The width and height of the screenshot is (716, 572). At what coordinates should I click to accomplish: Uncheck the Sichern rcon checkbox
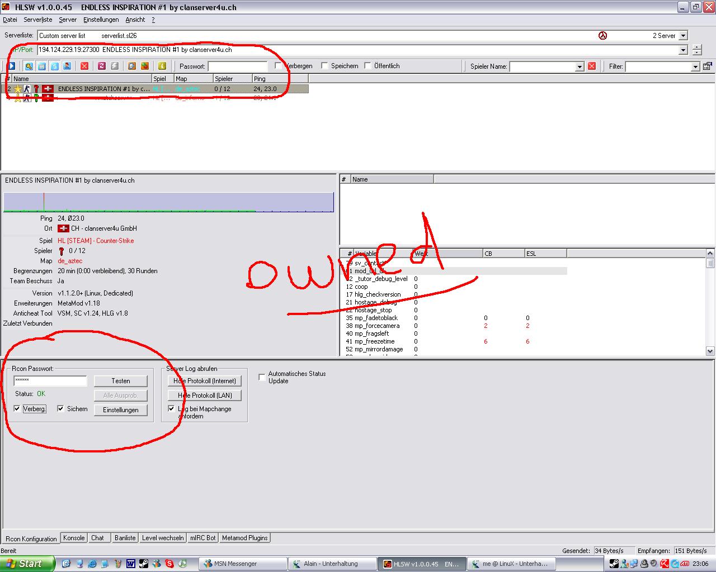[x=61, y=409]
